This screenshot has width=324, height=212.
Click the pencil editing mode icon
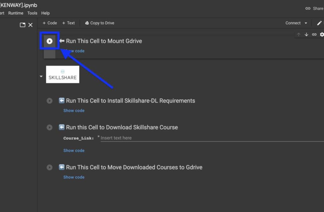click(319, 23)
